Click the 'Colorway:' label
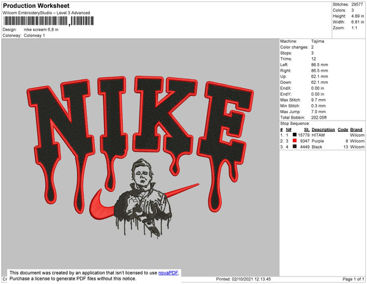Image resolution: width=367 pixels, height=284 pixels. [12, 35]
